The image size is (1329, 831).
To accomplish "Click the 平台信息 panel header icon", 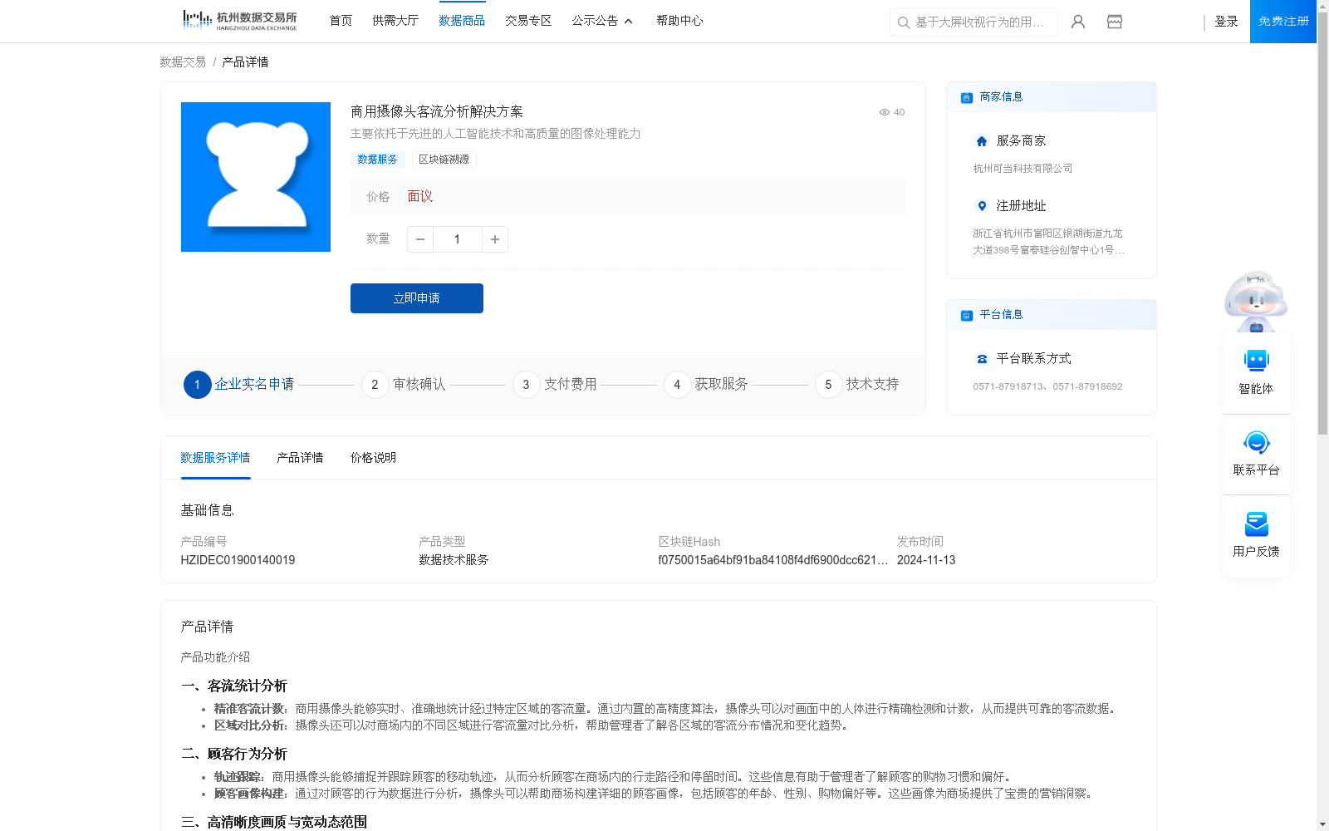I will tap(967, 315).
